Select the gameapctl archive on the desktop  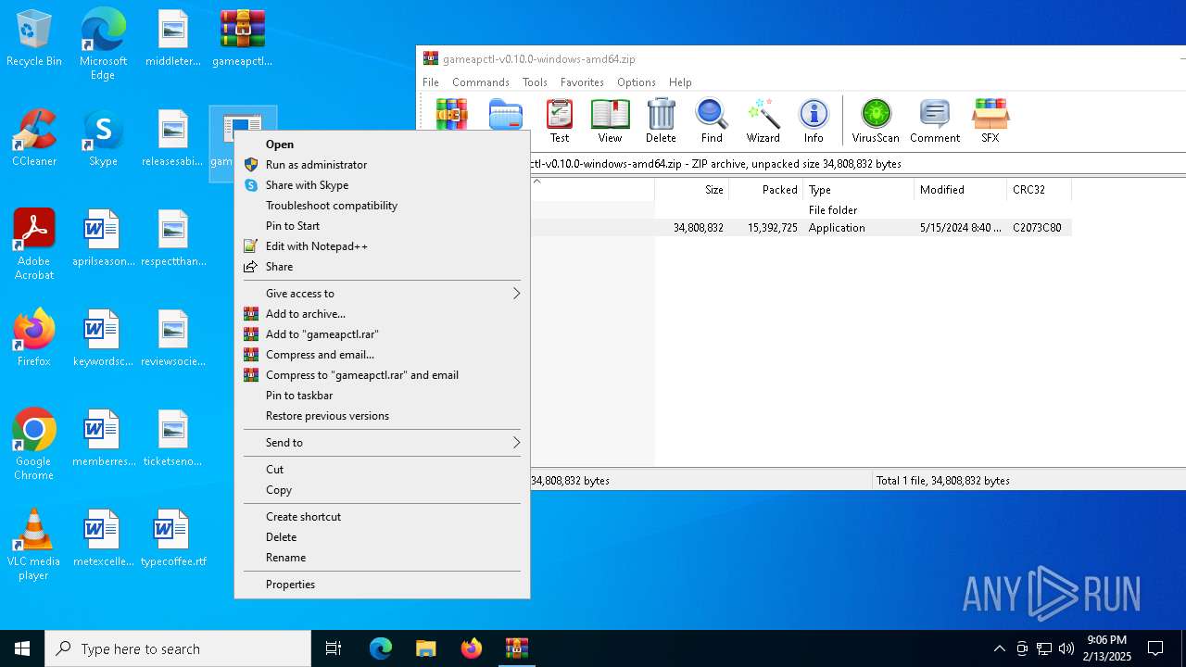click(x=243, y=39)
